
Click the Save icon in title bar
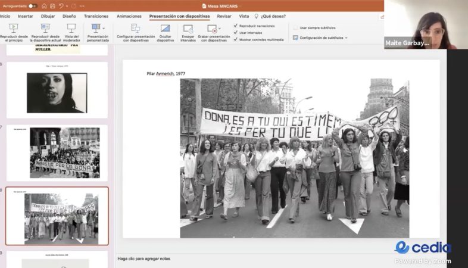52,6
